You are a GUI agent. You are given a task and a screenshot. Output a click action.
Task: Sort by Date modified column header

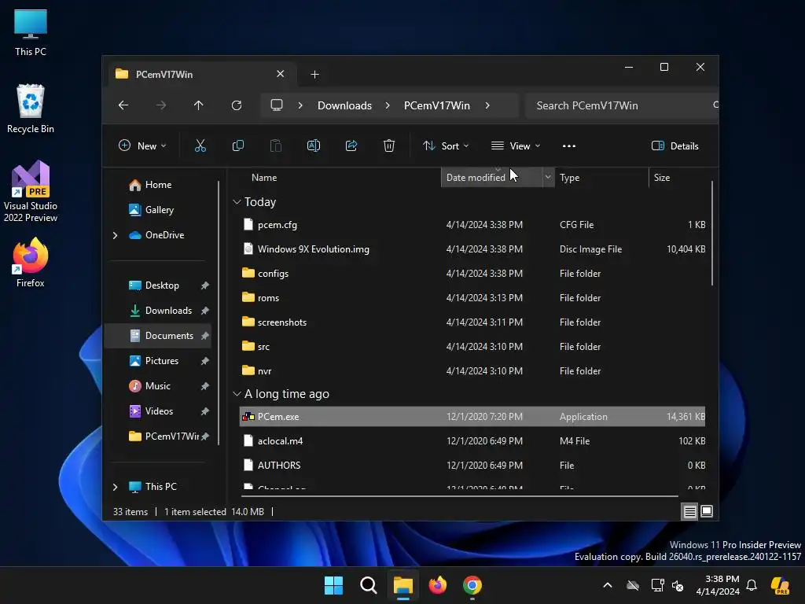pyautogui.click(x=476, y=178)
